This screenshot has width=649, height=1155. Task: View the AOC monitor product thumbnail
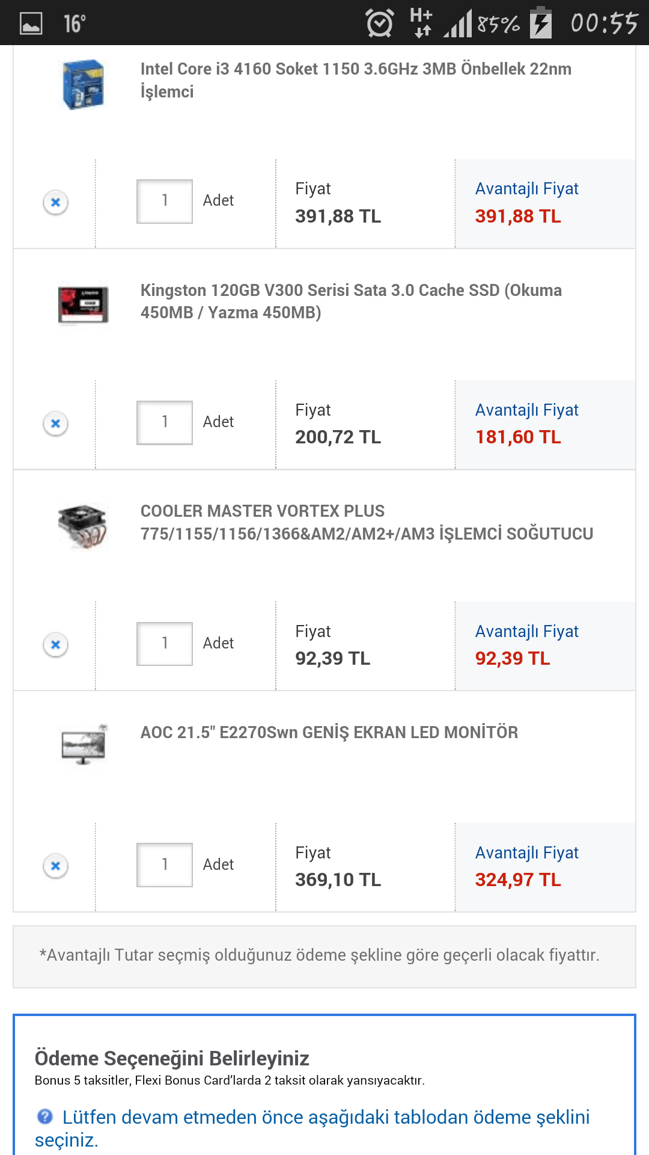coord(84,745)
